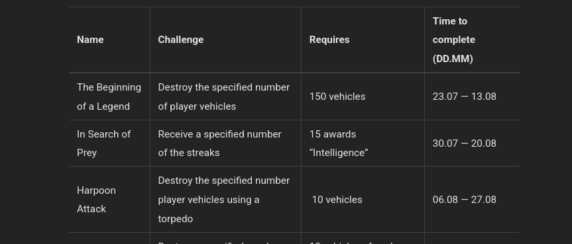Viewport: 572px width, 244px height.
Task: Click Destroy player vehicles challenge text
Action: click(x=223, y=97)
